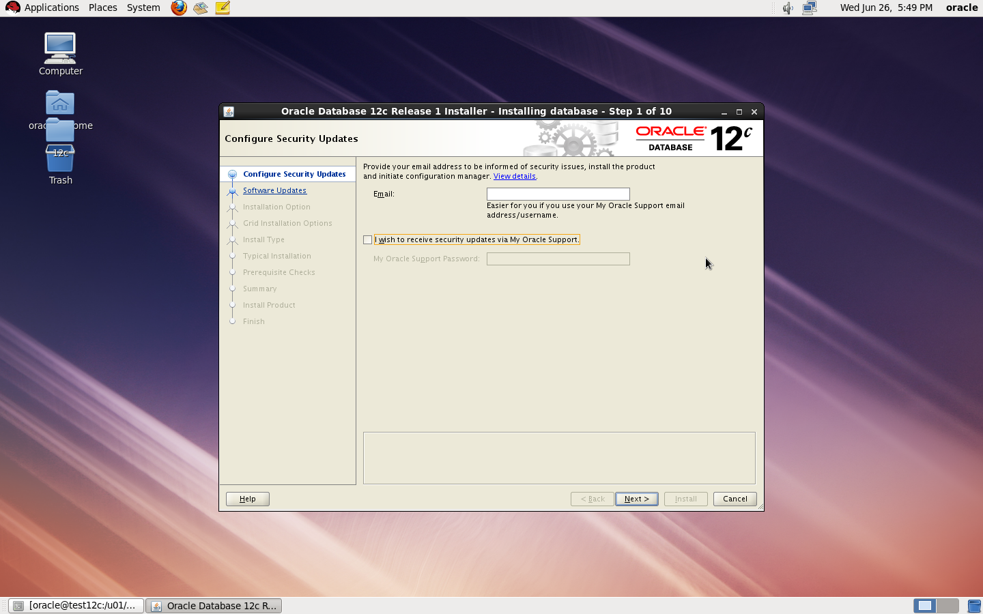Viewport: 983px width, 614px height.
Task: Click the Next button
Action: (636, 499)
